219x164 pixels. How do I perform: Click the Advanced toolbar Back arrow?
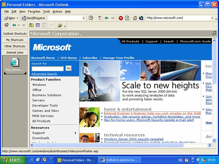tap(14, 25)
